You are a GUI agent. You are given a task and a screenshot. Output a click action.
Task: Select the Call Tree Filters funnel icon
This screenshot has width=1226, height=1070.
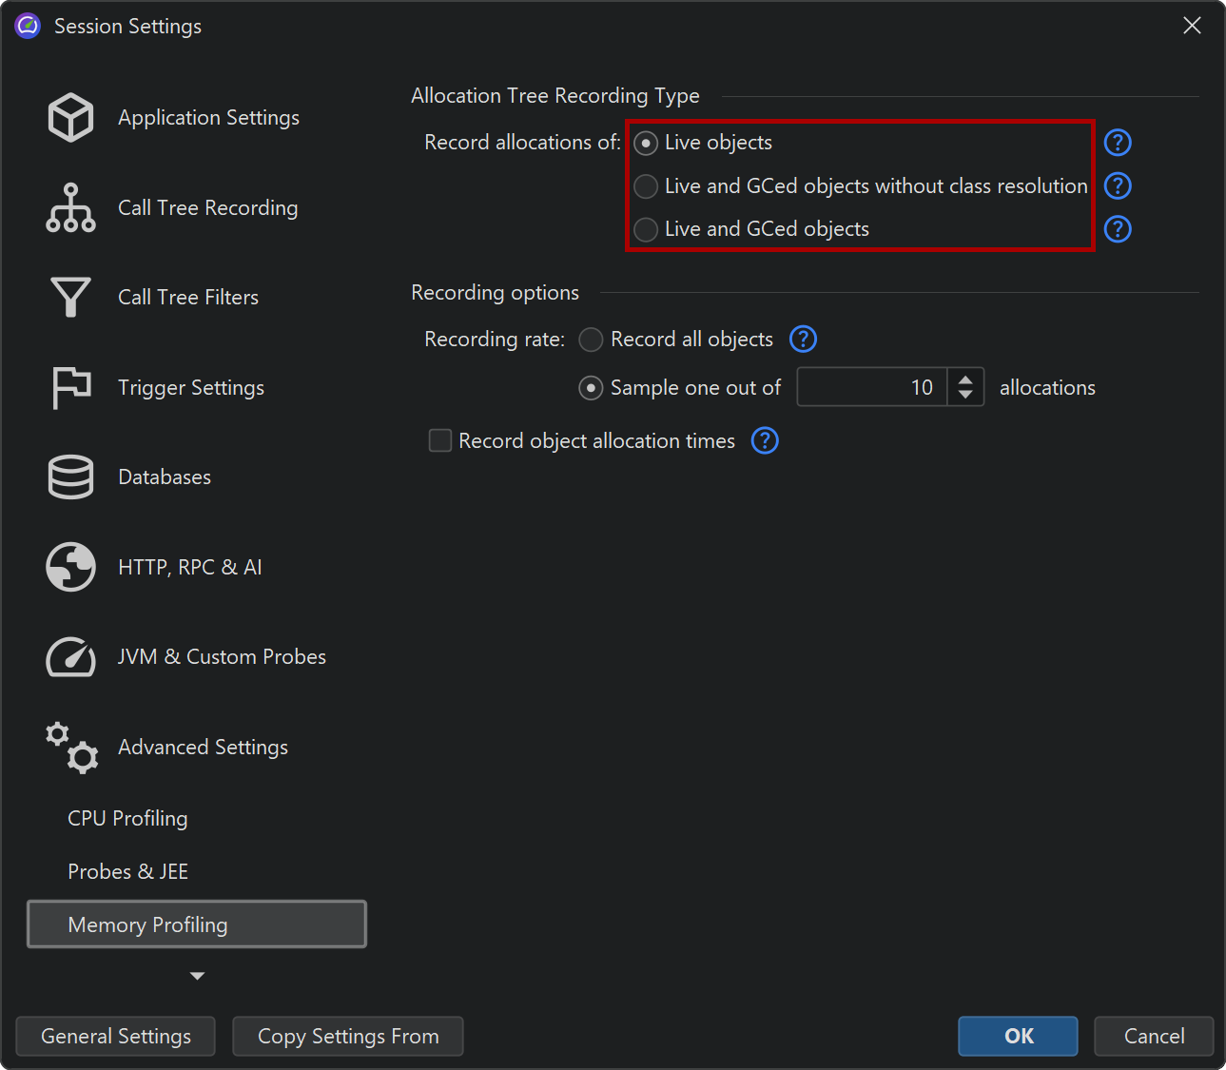(x=70, y=298)
